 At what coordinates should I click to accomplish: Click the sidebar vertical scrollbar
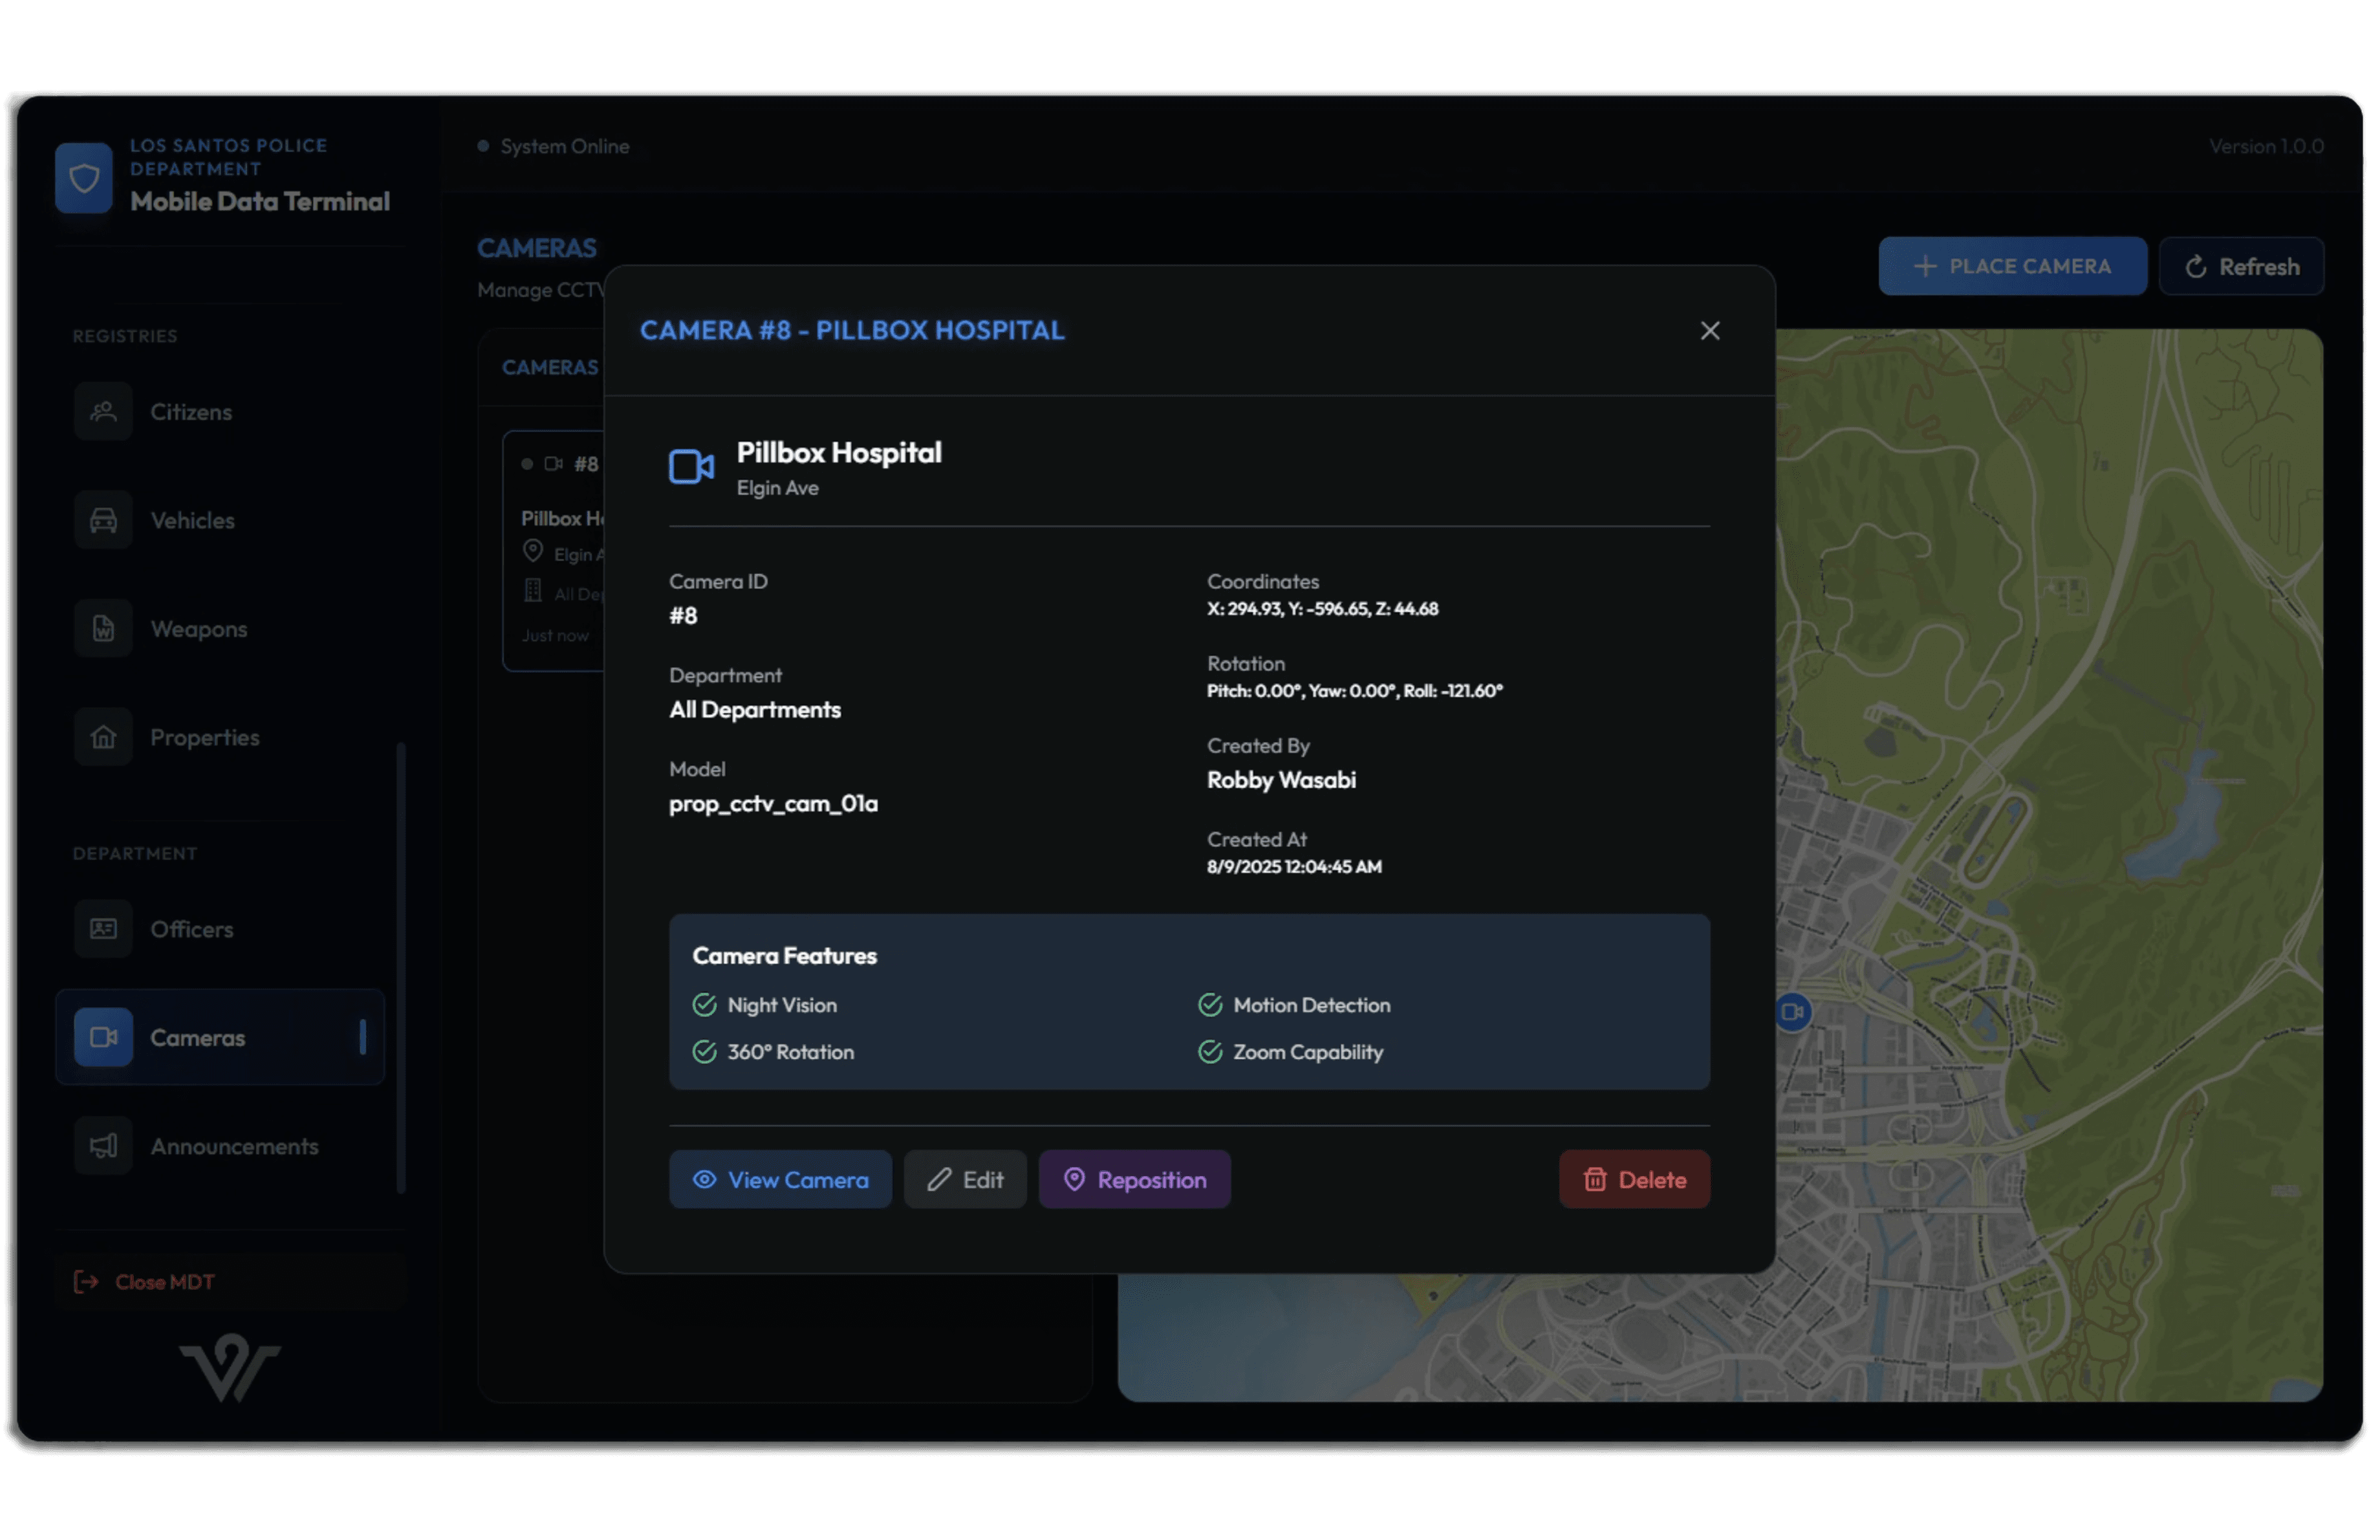pyautogui.click(x=401, y=967)
